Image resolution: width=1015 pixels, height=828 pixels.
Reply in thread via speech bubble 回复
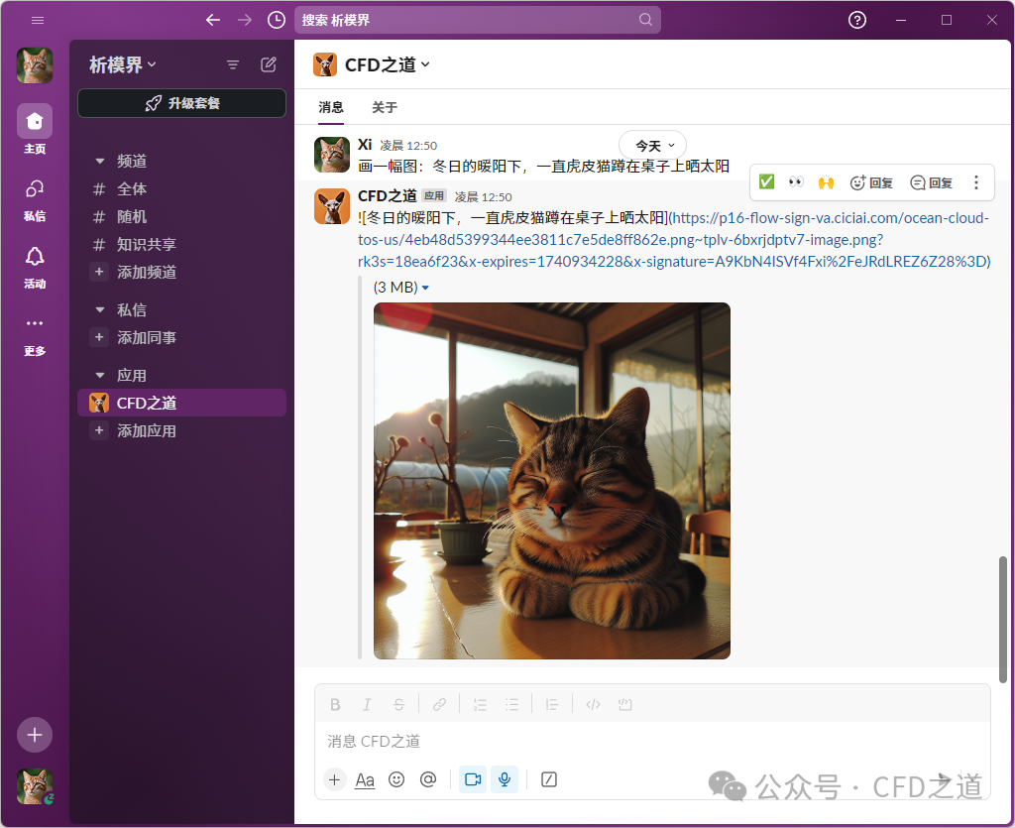(x=931, y=182)
